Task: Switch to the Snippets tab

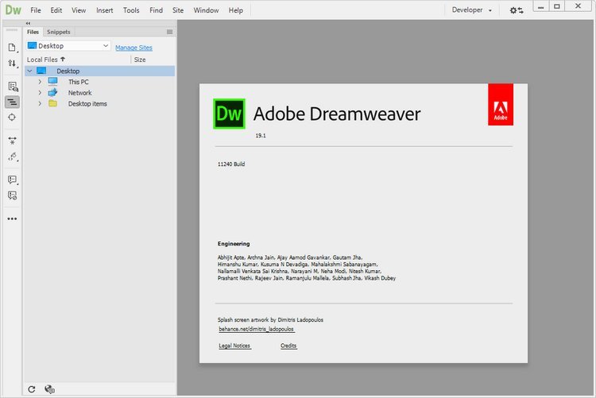Action: tap(59, 32)
